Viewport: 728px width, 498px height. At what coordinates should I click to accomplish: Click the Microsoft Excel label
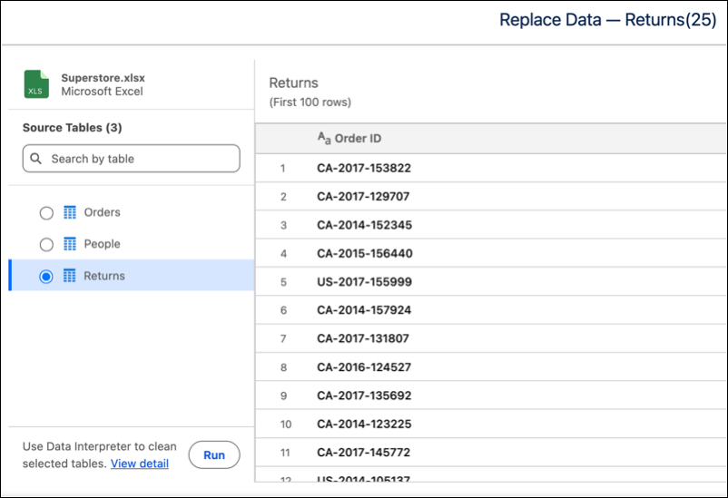[x=103, y=91]
